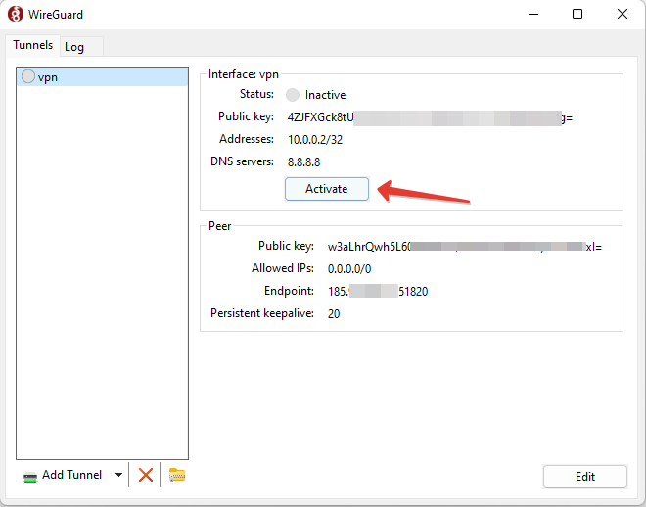Select the vpn tunnel in the list

pos(47,77)
